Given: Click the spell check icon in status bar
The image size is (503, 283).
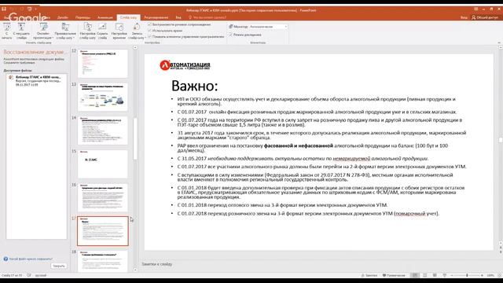Looking at the screenshot, I should [x=29, y=275].
